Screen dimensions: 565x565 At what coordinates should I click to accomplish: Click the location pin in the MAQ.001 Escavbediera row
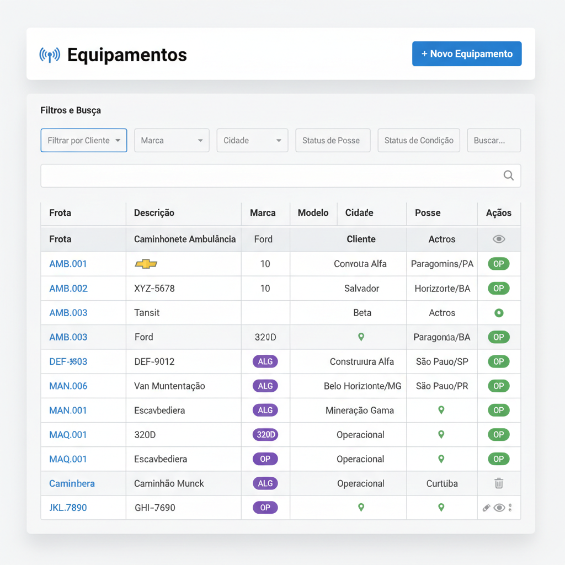pos(441,459)
